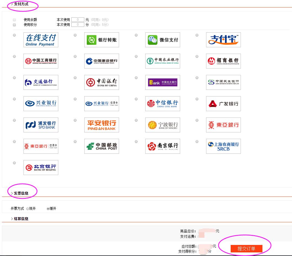Click the 中信银行 CITIC logo
The image size is (292, 256).
[x=162, y=104]
